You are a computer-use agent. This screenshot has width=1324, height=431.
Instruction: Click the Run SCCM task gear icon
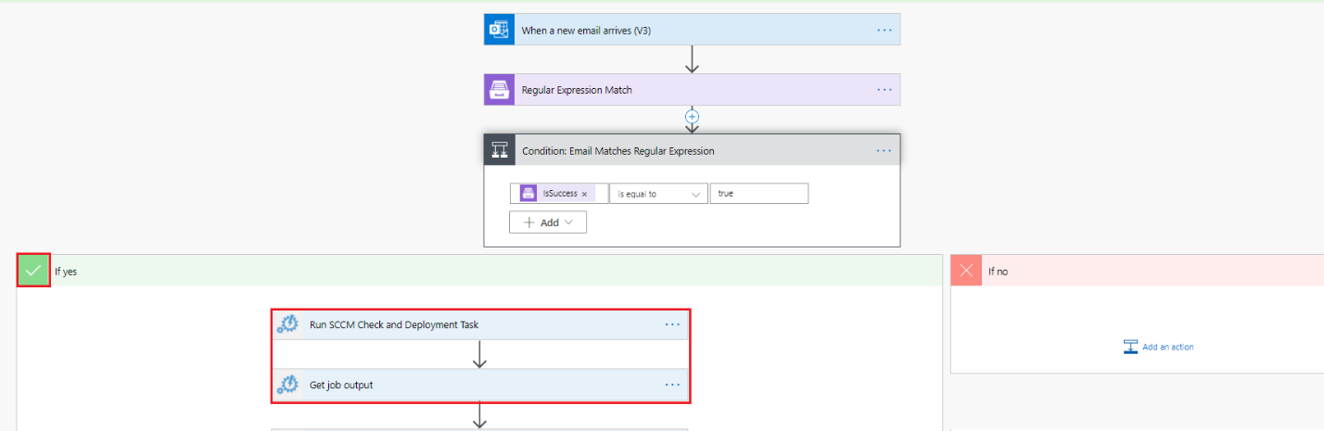point(287,324)
